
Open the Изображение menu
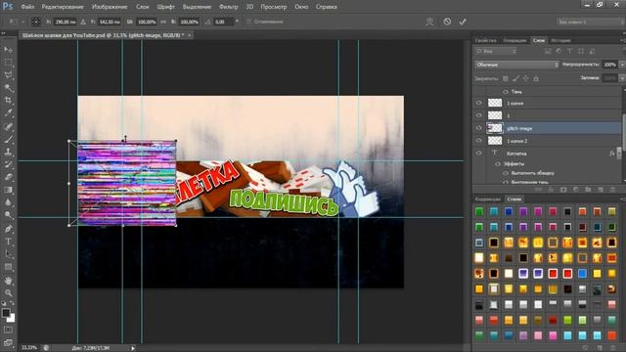click(x=110, y=7)
